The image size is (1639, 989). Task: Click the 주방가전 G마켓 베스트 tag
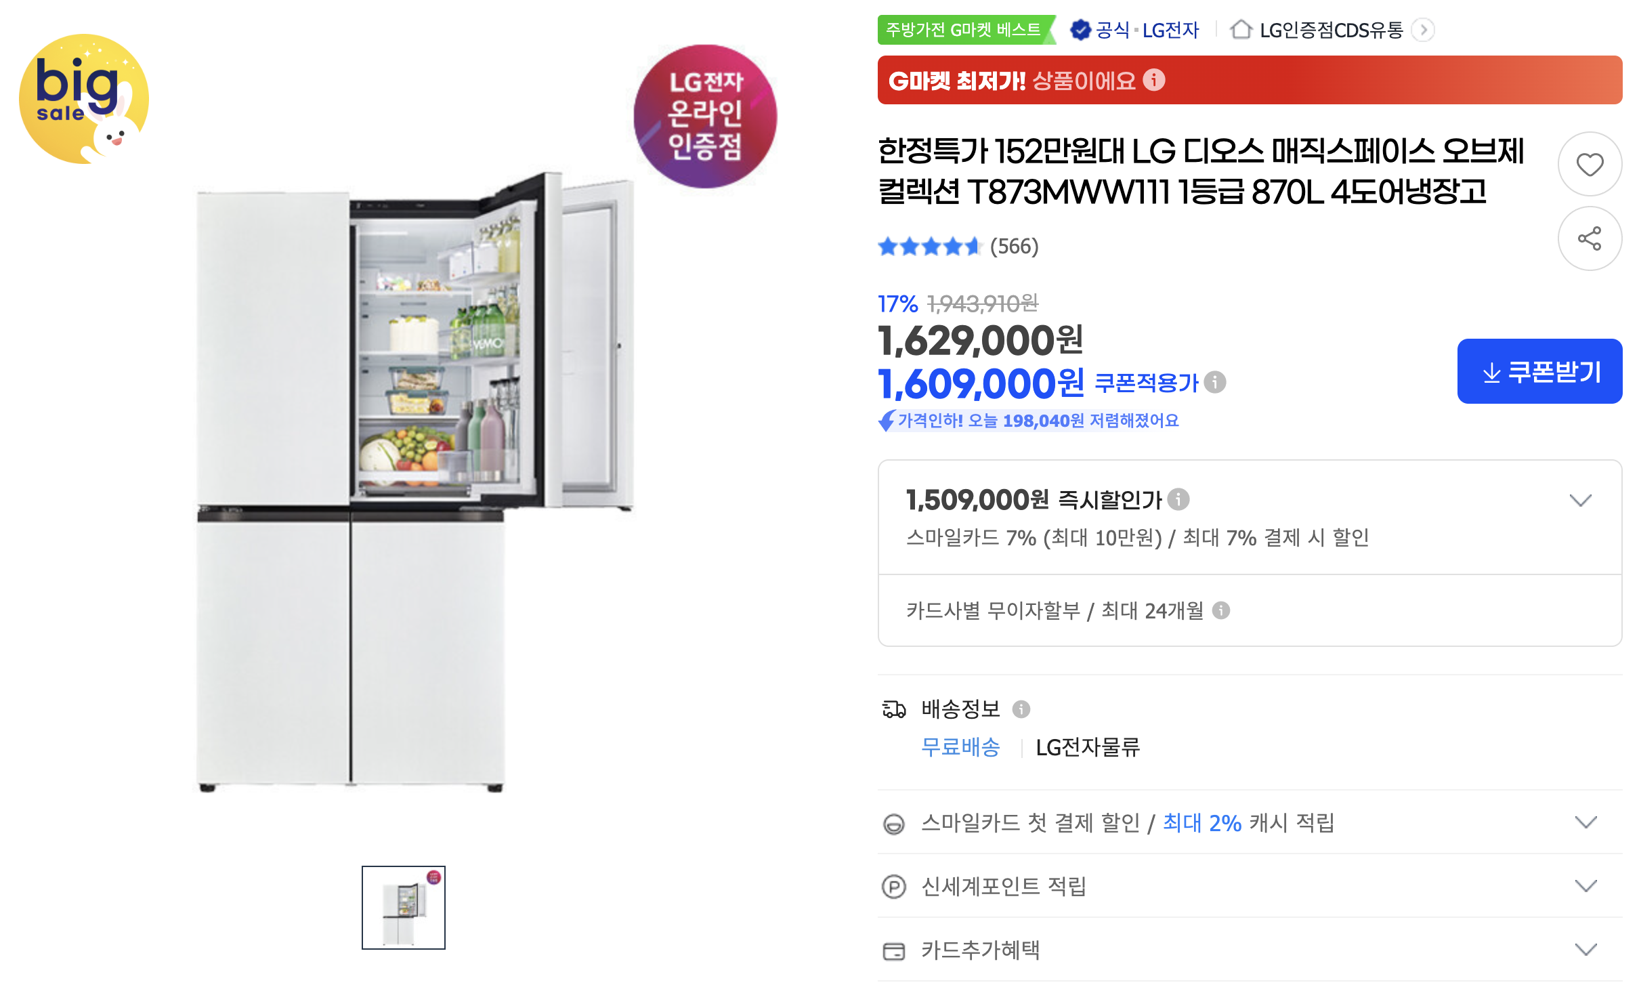click(x=966, y=30)
